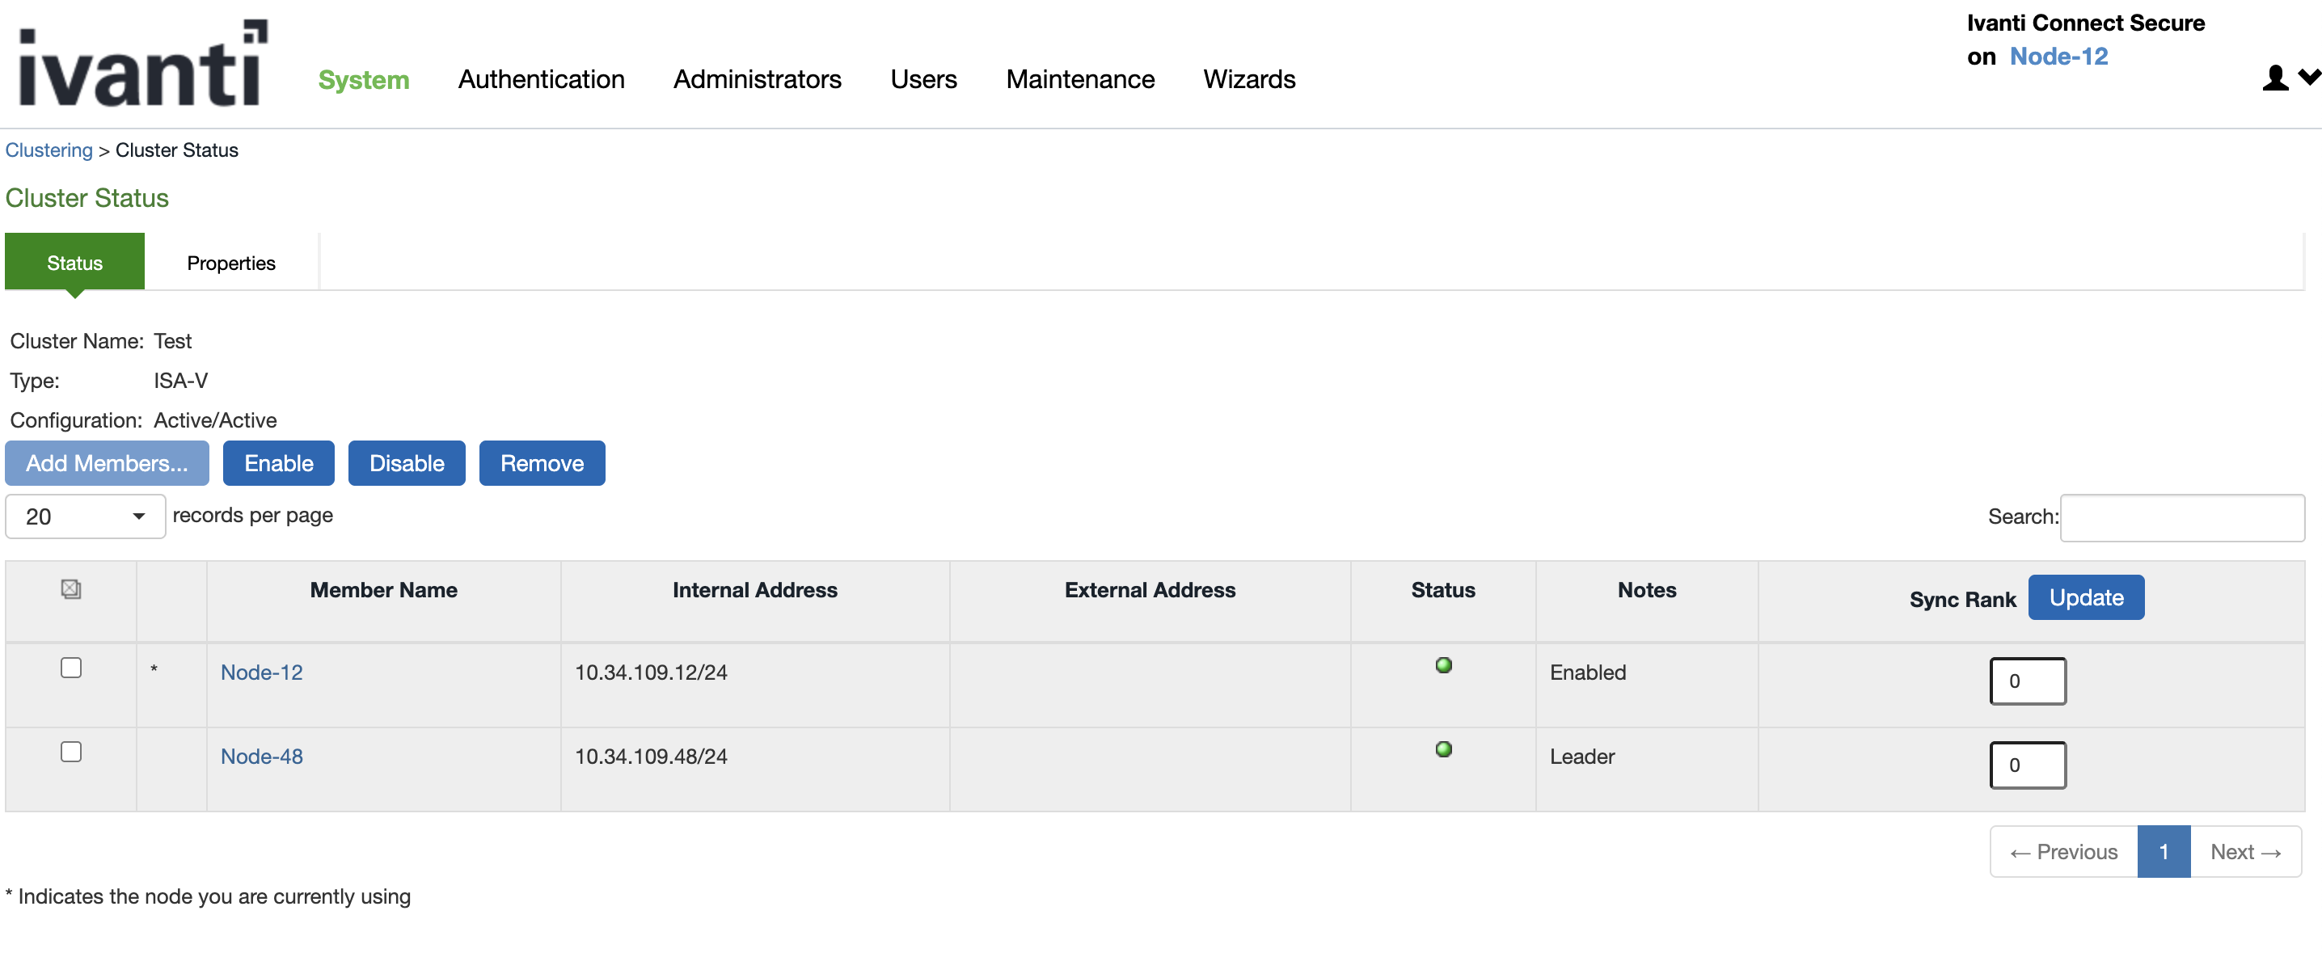Click the Update sync rank button
2322x957 pixels.
(x=2085, y=597)
